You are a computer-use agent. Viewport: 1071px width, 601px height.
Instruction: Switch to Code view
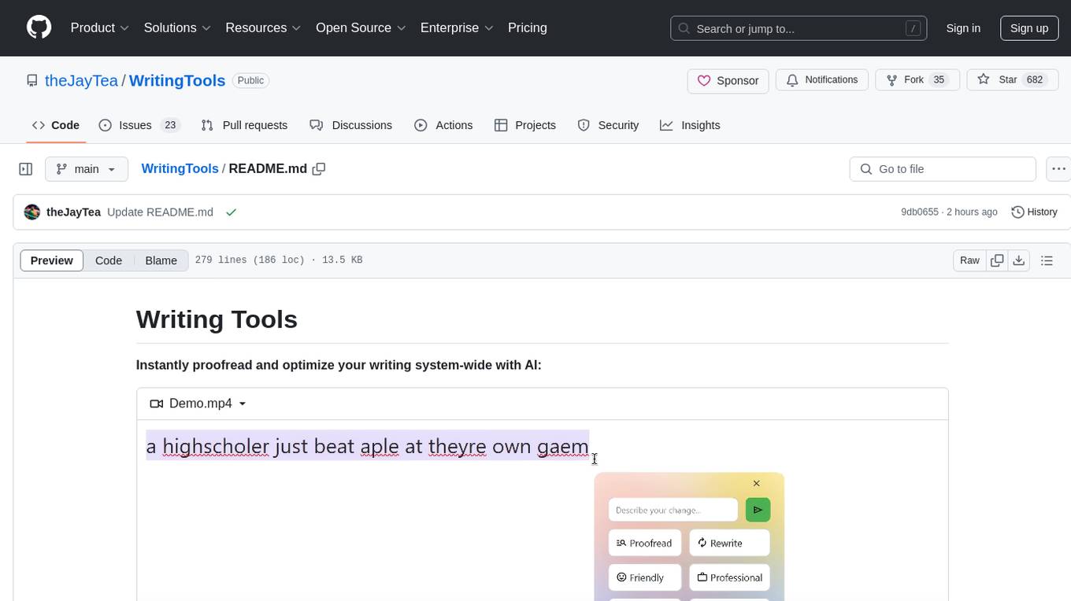[x=109, y=260]
